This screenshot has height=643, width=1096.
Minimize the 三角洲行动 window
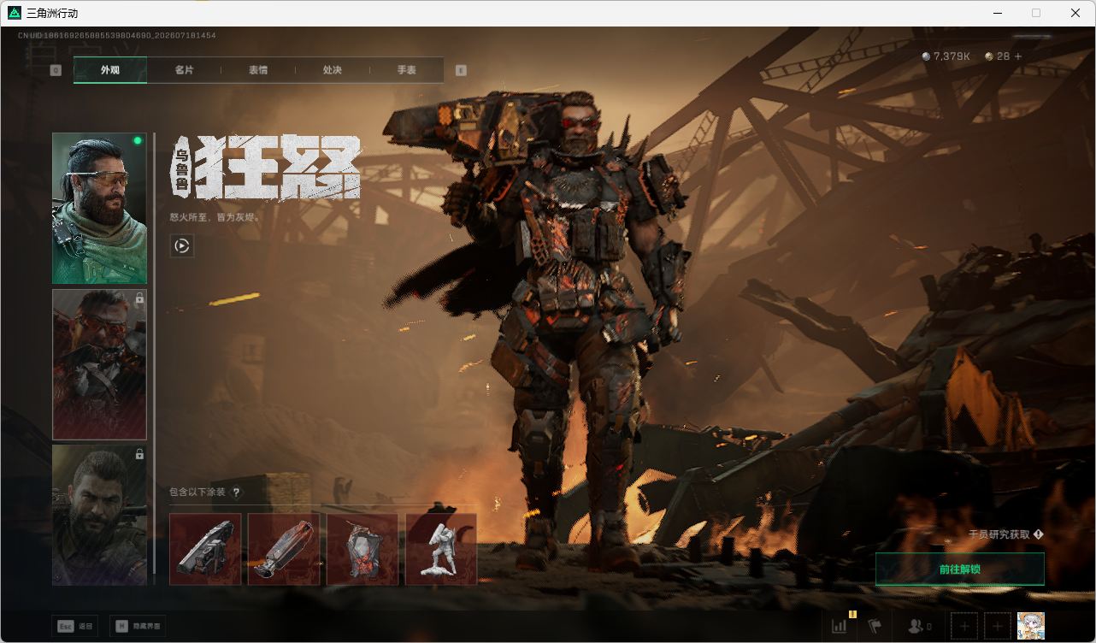pyautogui.click(x=998, y=13)
